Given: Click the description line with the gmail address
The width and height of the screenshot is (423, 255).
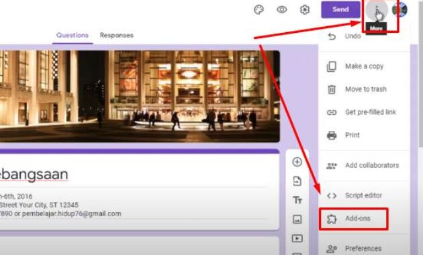Looking at the screenshot, I should point(60,214).
